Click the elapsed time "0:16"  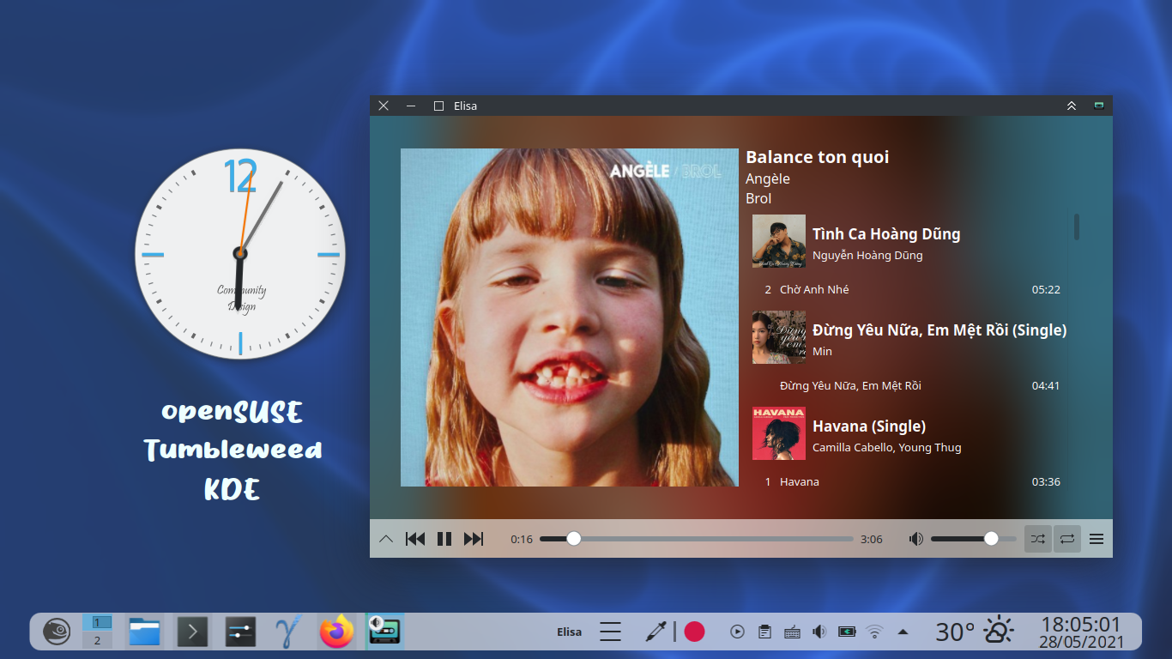(x=522, y=540)
